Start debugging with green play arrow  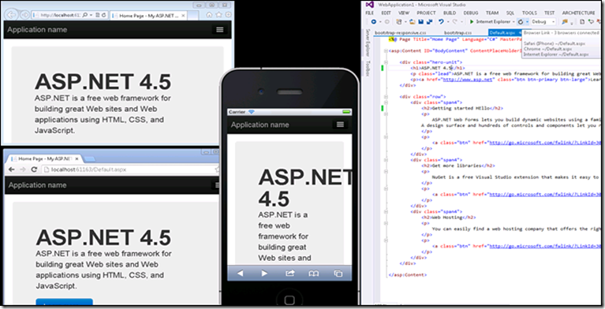[x=472, y=22]
